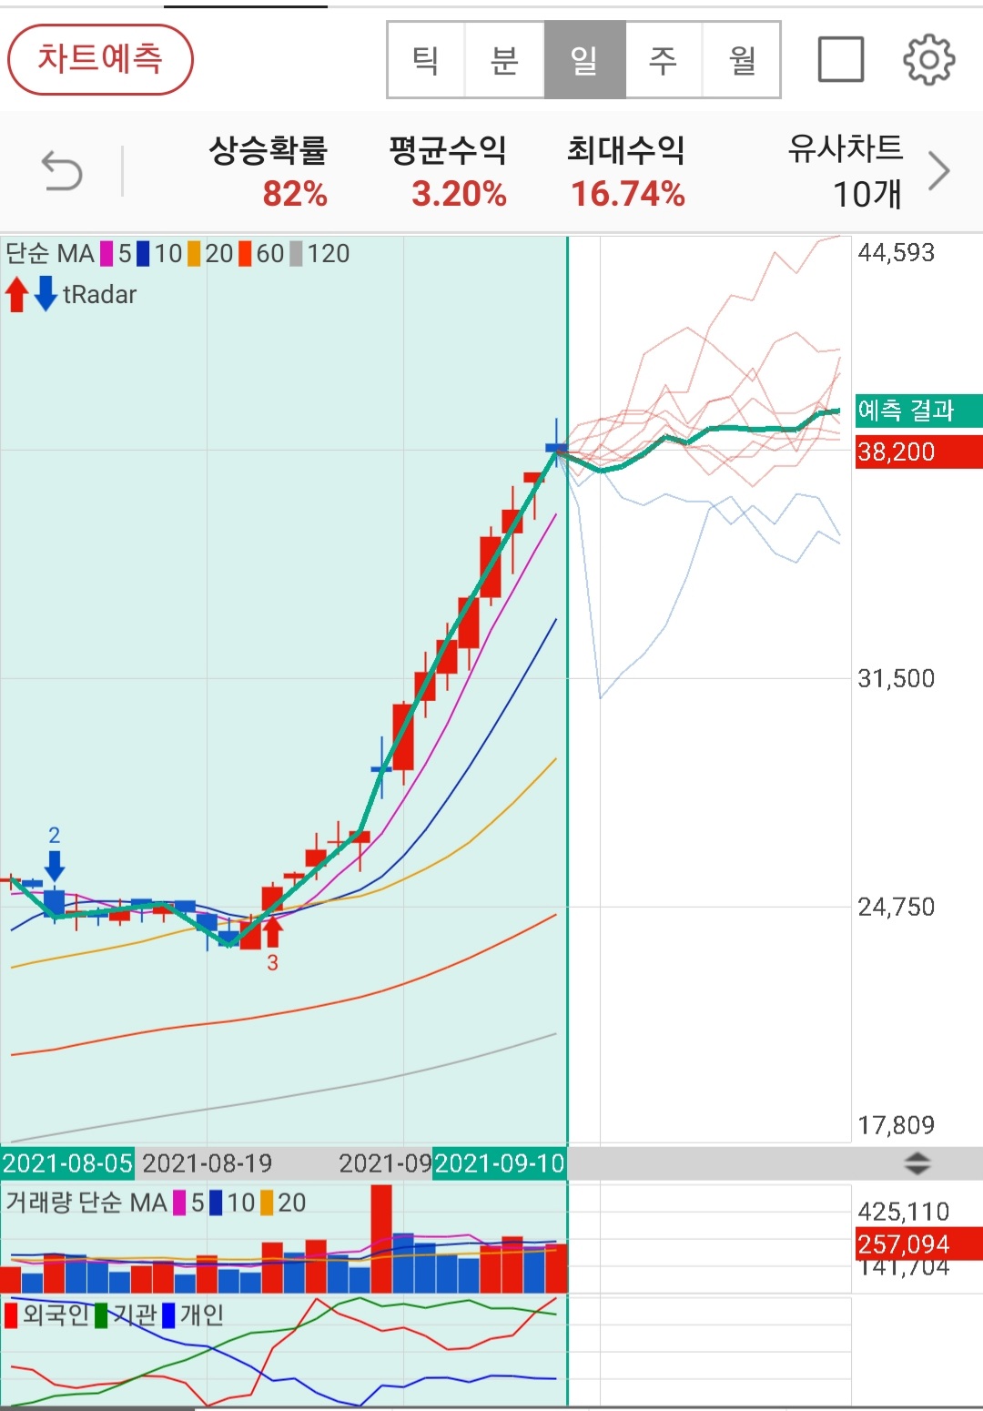Tap the 38,200 current price tag
The height and width of the screenshot is (1411, 983).
918,452
